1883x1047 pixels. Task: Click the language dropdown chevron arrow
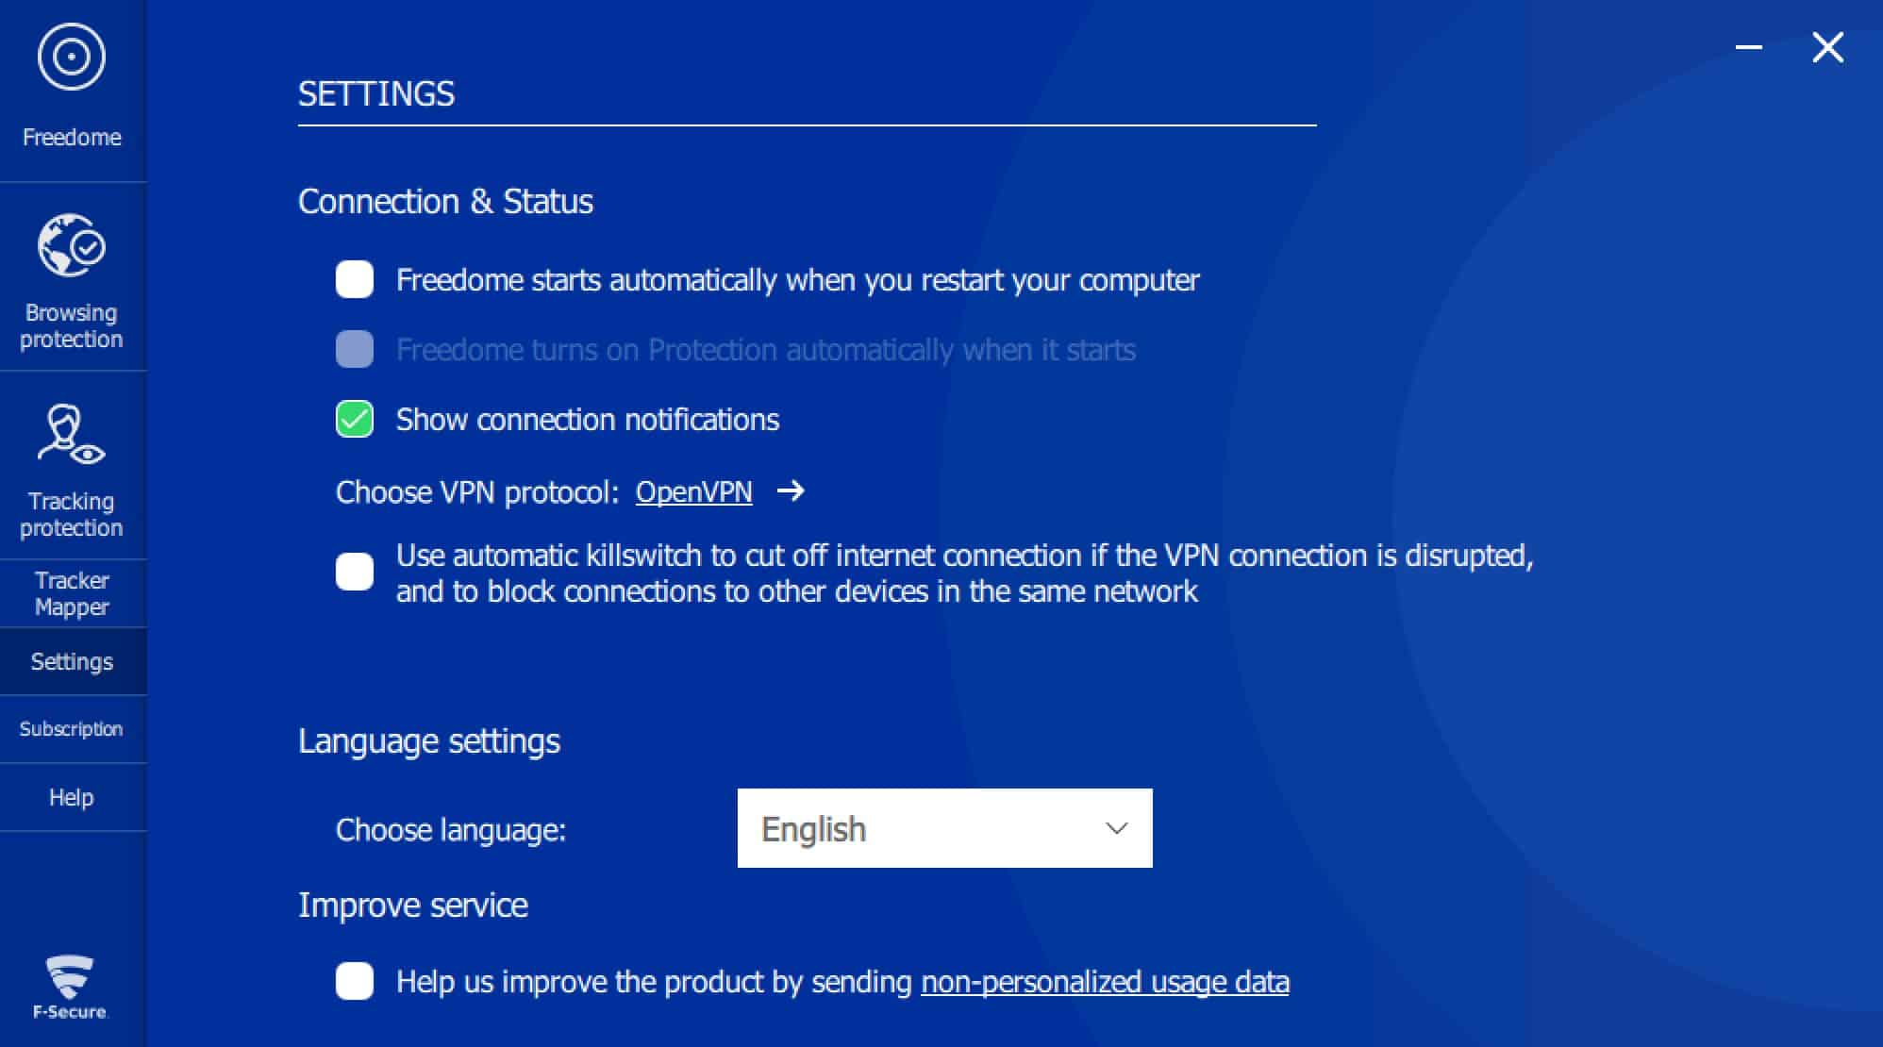click(x=1117, y=828)
